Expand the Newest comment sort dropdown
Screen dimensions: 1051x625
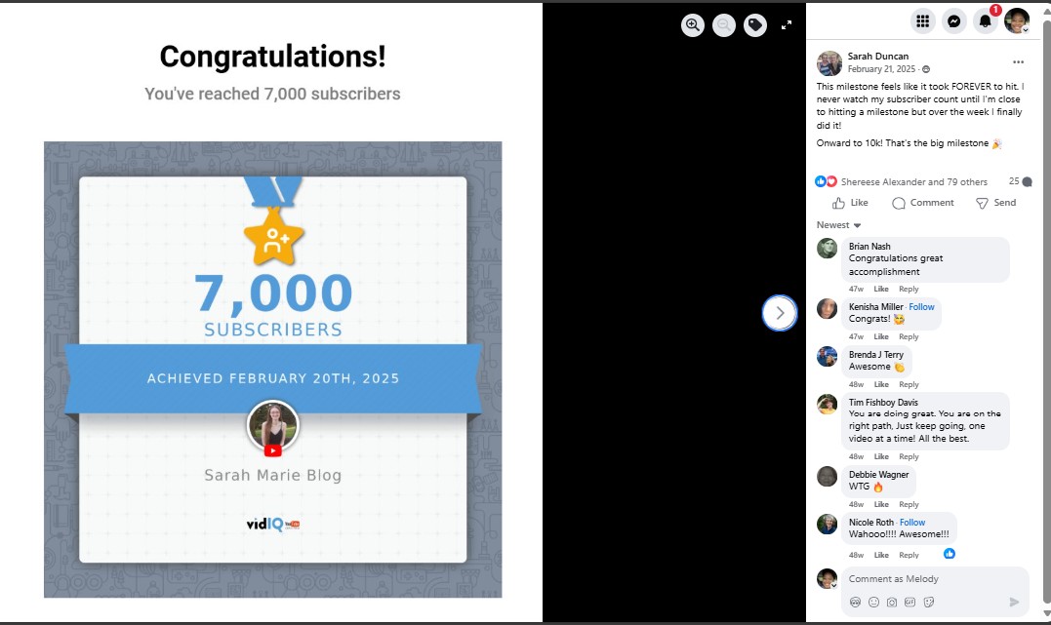[x=839, y=225]
